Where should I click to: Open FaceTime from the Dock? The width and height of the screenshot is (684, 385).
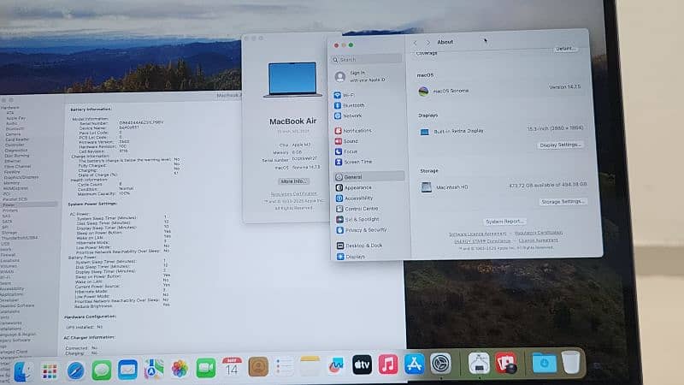coord(206,369)
